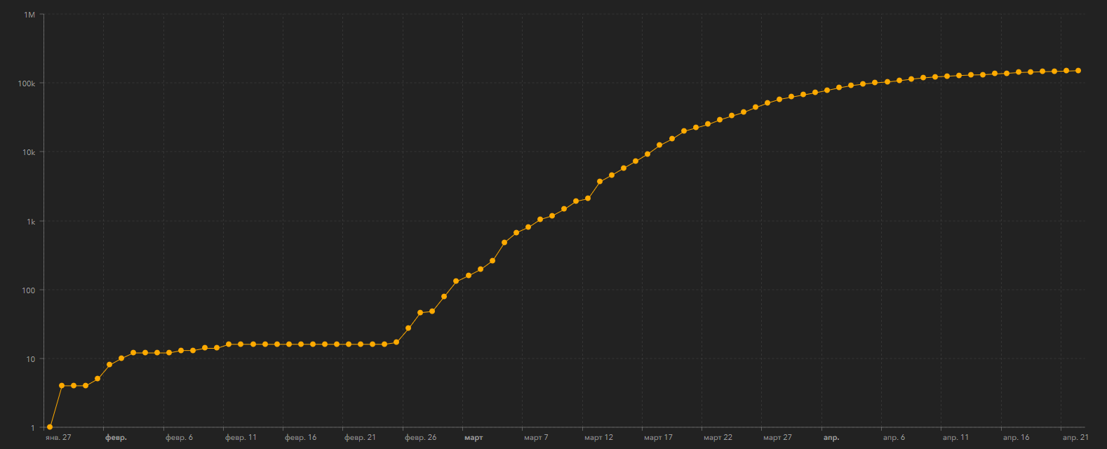Click the '10k' y-axis label
The height and width of the screenshot is (449, 1107).
point(29,152)
